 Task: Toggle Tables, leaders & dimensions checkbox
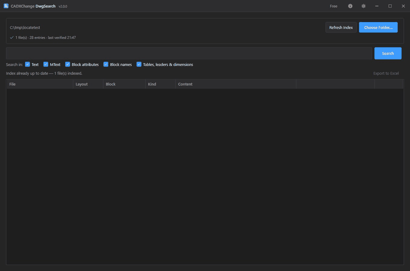point(139,64)
